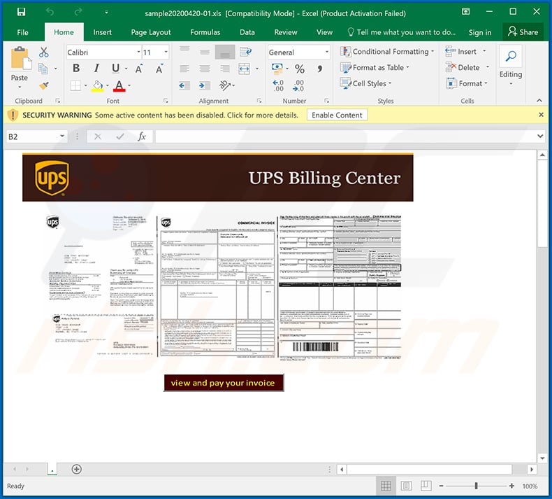Click the Borders icon
The image size is (552, 499).
[75, 85]
